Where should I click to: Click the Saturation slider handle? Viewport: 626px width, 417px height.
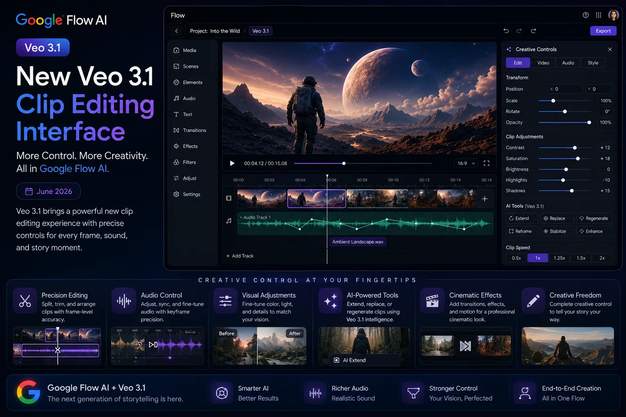point(578,158)
